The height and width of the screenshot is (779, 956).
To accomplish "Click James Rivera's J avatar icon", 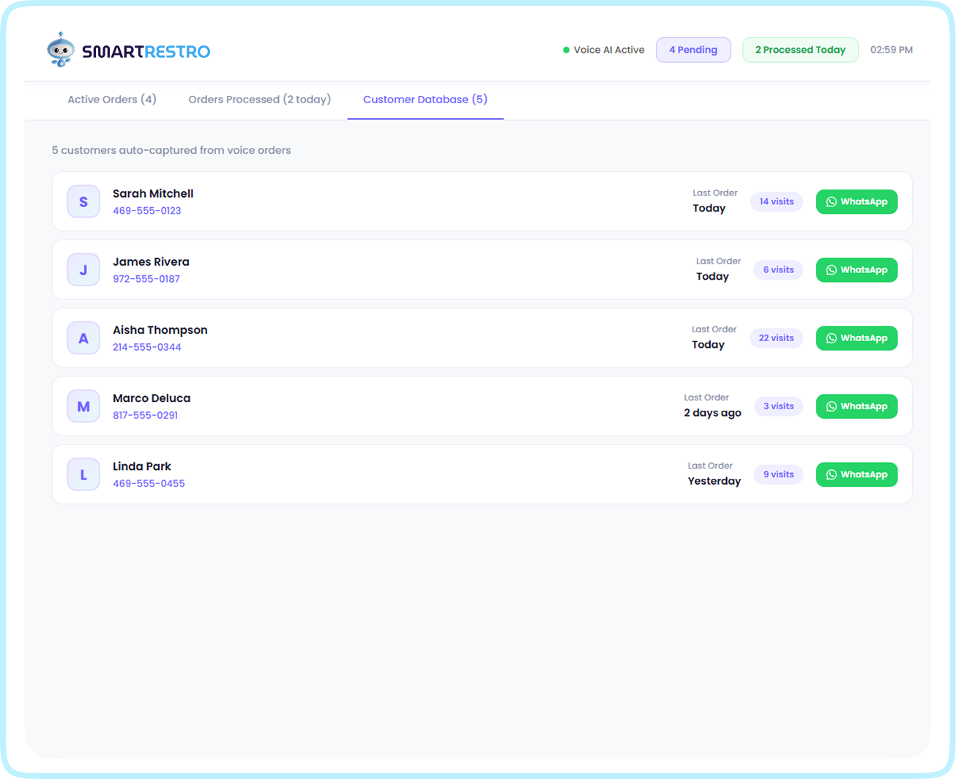I will pyautogui.click(x=83, y=269).
